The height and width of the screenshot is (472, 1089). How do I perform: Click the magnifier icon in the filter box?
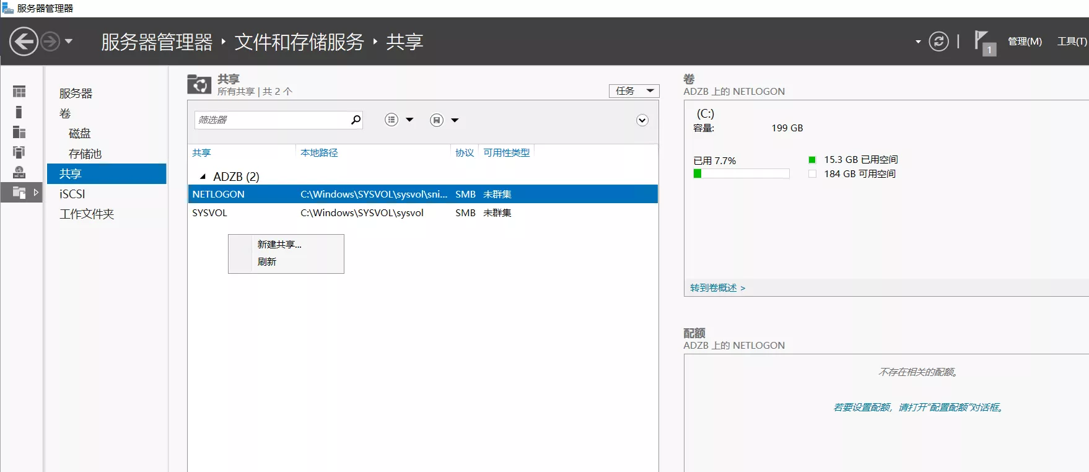(x=356, y=120)
